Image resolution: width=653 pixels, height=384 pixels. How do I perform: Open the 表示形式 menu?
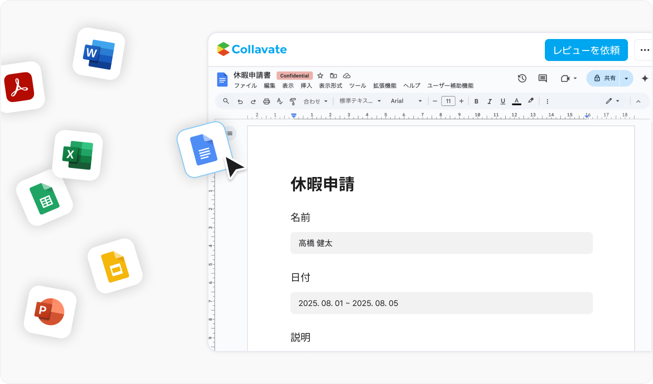331,86
